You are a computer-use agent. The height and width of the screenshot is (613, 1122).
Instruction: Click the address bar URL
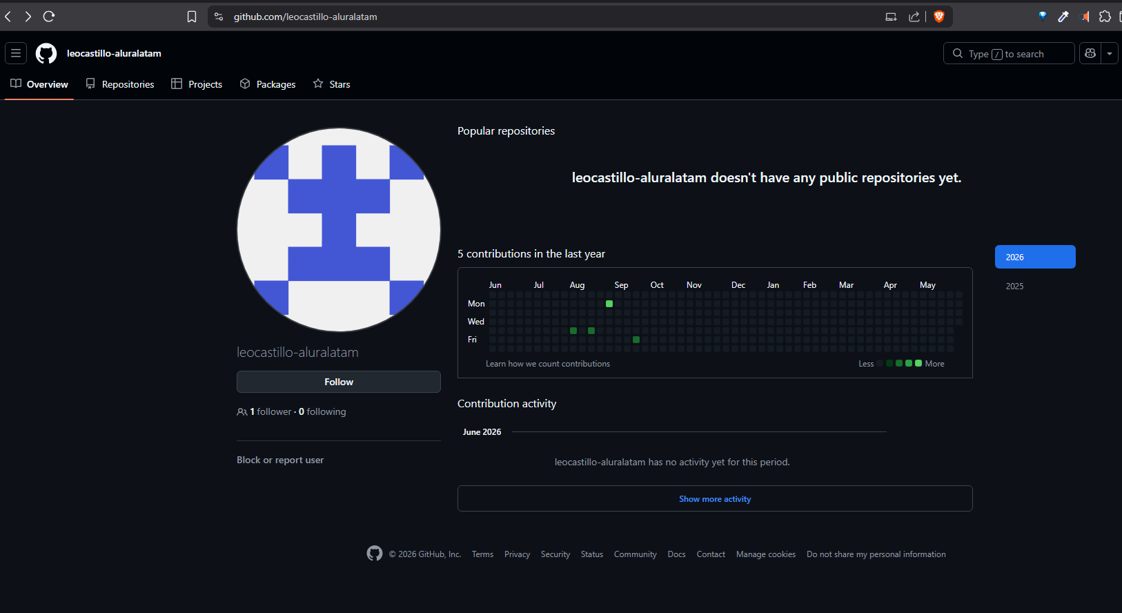305,17
